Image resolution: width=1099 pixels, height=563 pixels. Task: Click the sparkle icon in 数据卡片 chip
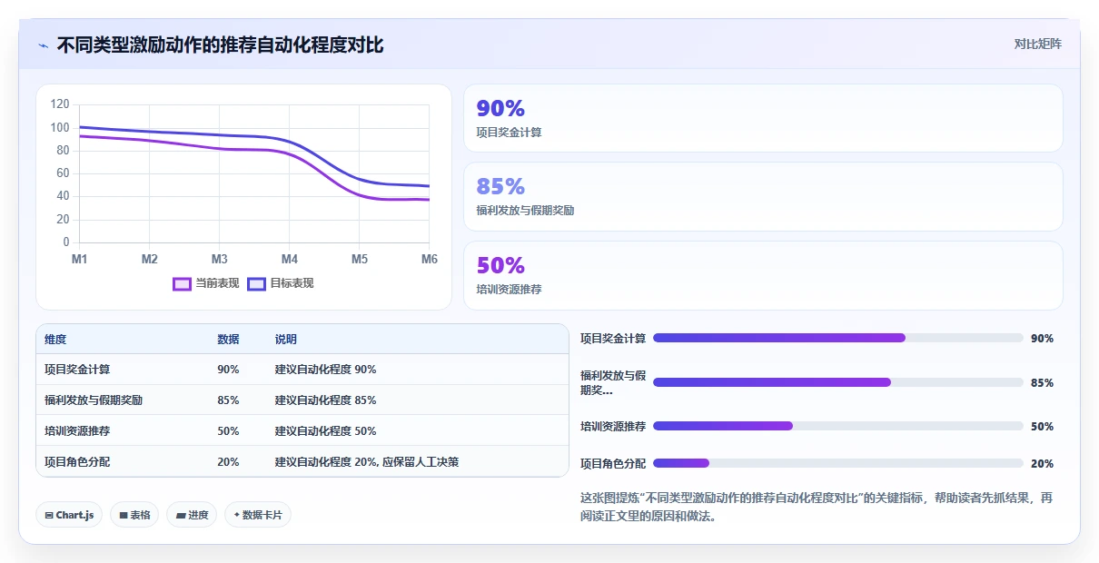coord(236,515)
